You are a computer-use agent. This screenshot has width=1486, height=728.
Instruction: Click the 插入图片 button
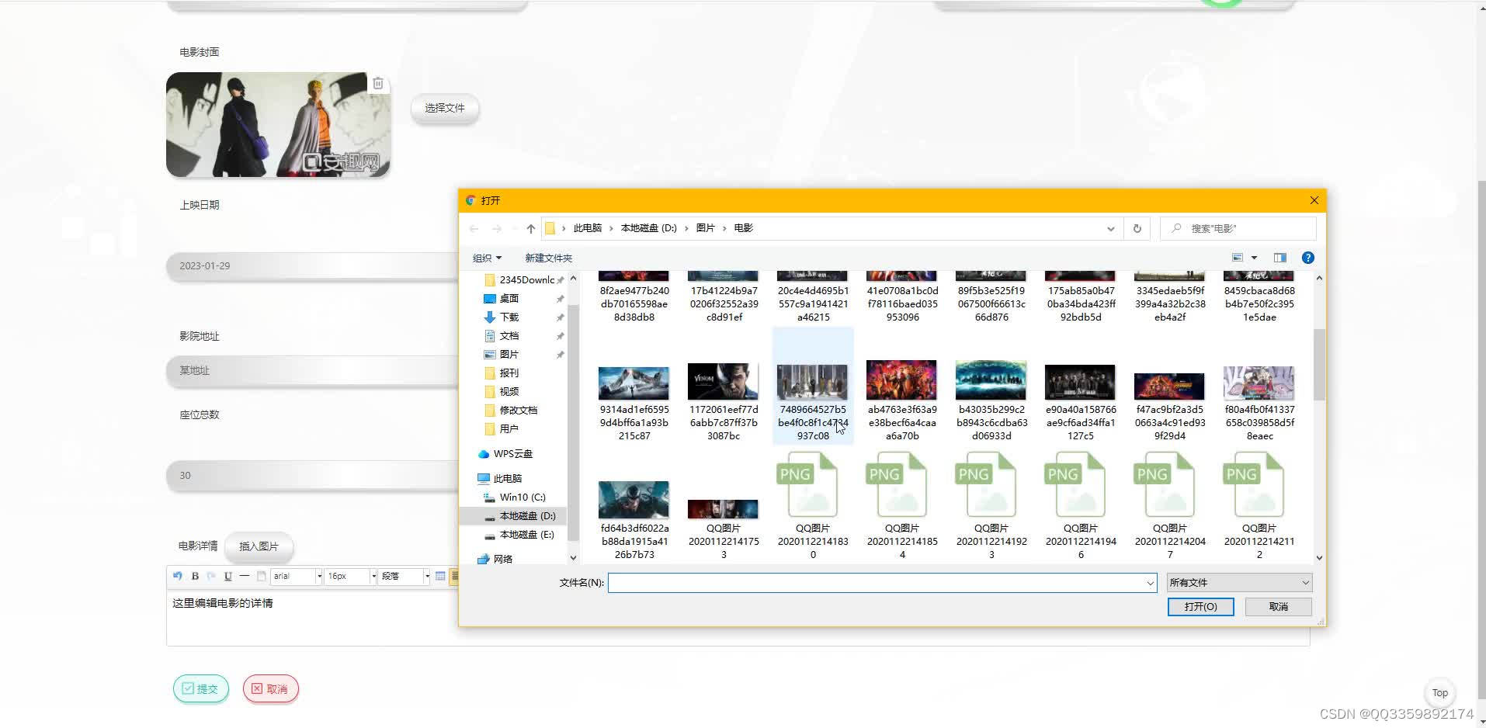click(x=259, y=546)
